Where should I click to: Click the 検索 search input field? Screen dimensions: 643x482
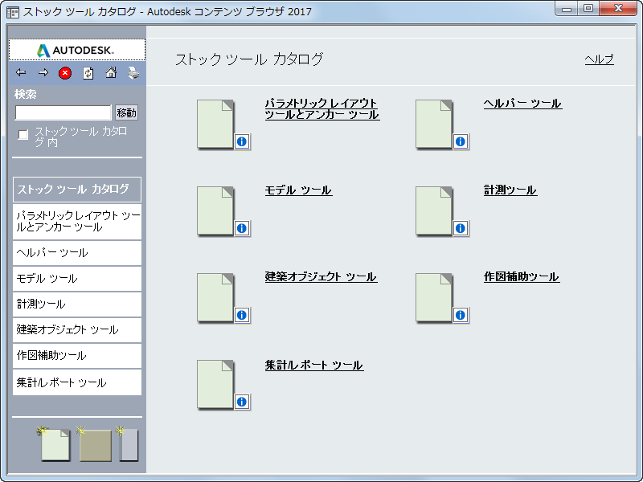[63, 112]
